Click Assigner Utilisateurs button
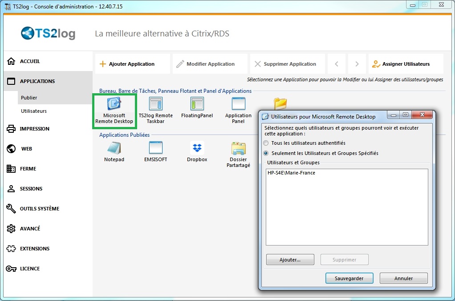 point(406,64)
